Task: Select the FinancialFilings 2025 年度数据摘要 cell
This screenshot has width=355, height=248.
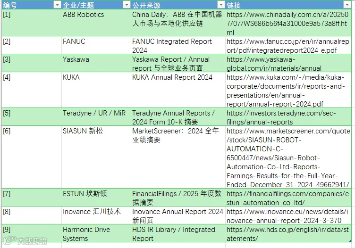Action: coord(178,198)
